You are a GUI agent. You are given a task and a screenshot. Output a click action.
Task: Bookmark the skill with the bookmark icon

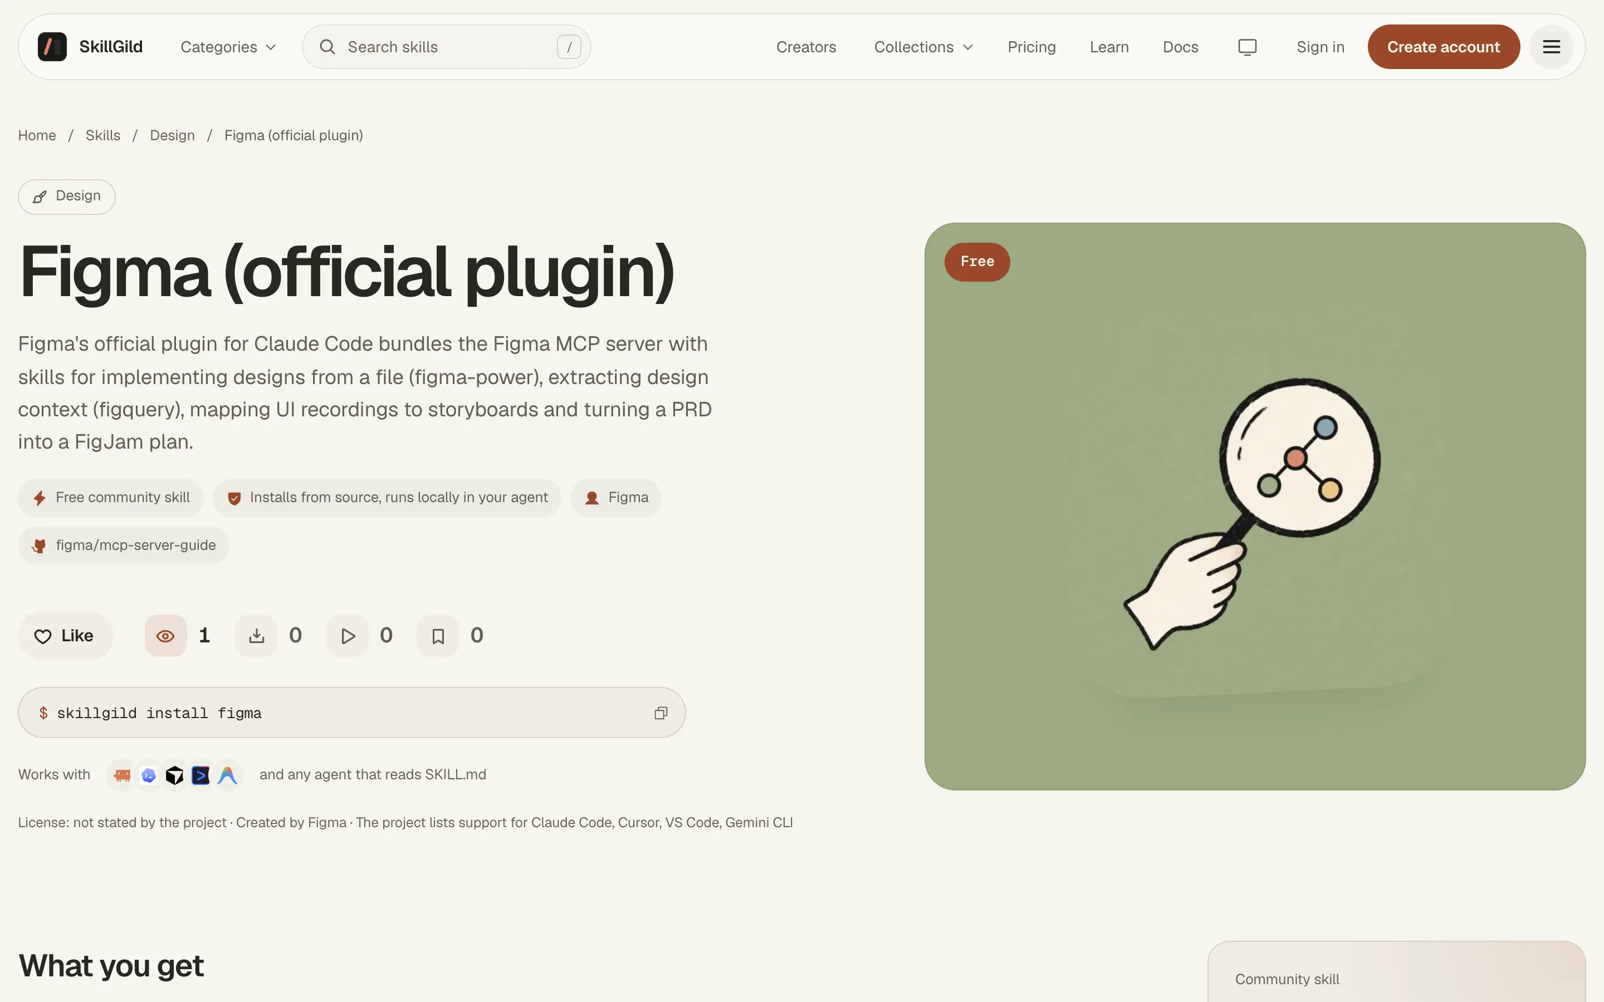pos(437,636)
